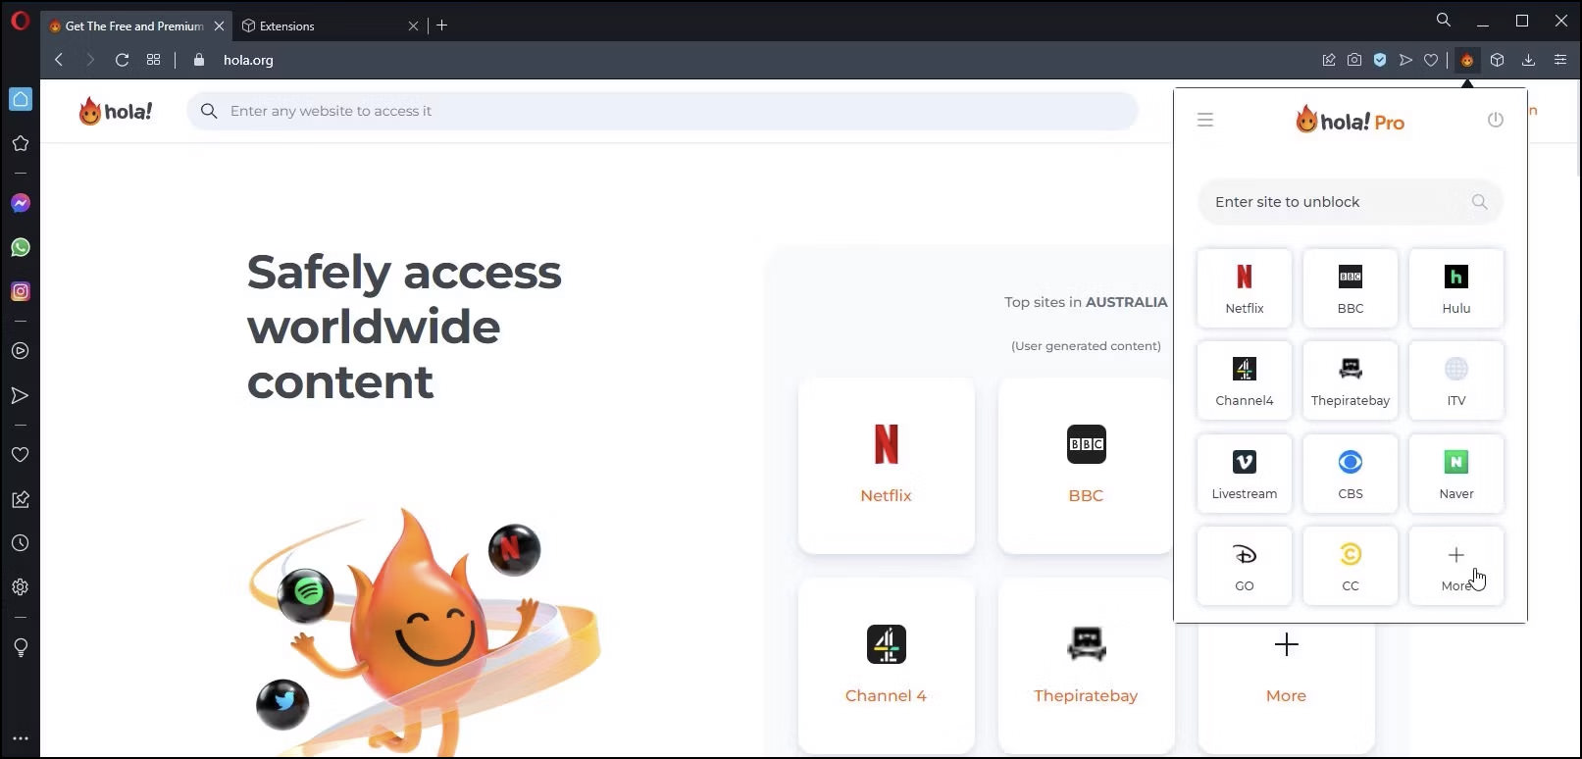Open Thepiratebay card on the webpage
1582x759 pixels.
[1086, 666]
